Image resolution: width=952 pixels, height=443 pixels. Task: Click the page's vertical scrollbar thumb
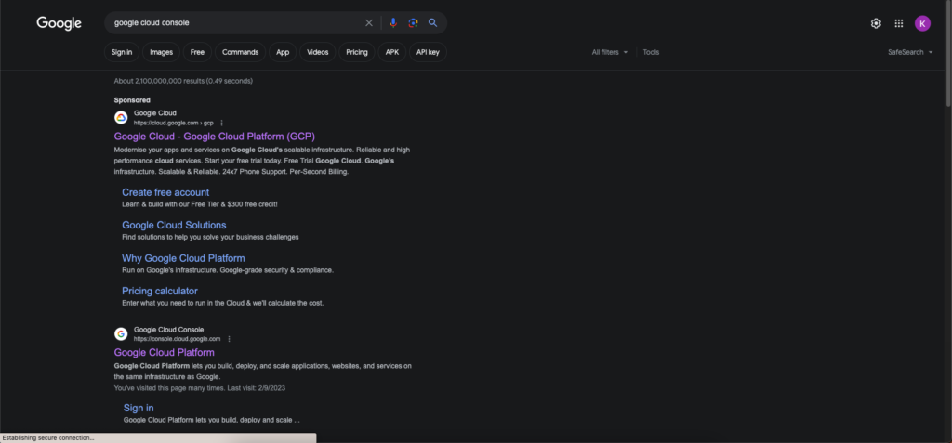pyautogui.click(x=948, y=54)
